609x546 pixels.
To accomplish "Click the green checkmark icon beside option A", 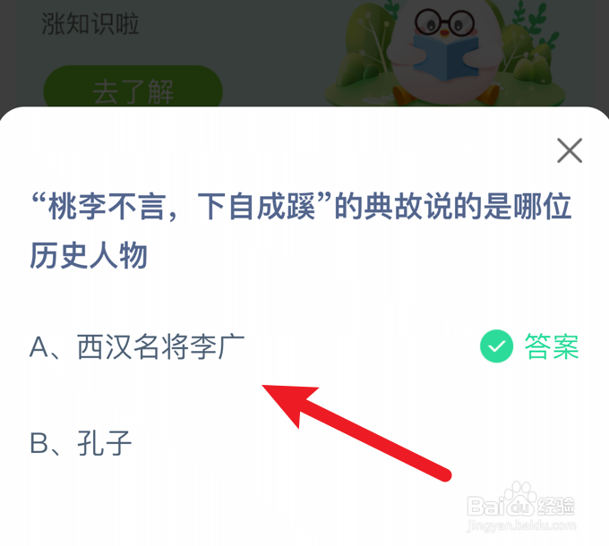I will [496, 346].
